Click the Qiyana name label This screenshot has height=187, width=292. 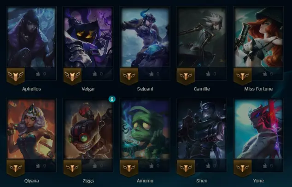click(x=31, y=181)
